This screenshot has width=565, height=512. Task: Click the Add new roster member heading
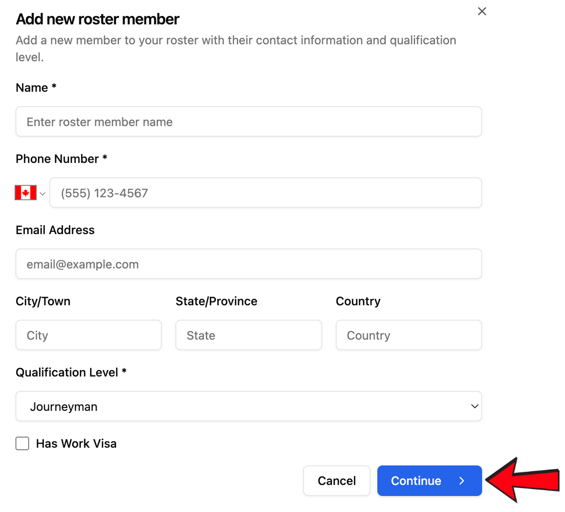click(x=97, y=19)
